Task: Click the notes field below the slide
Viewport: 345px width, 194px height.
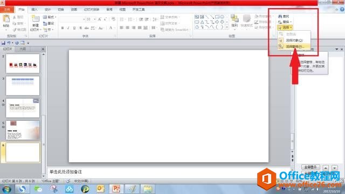Action: click(x=169, y=172)
